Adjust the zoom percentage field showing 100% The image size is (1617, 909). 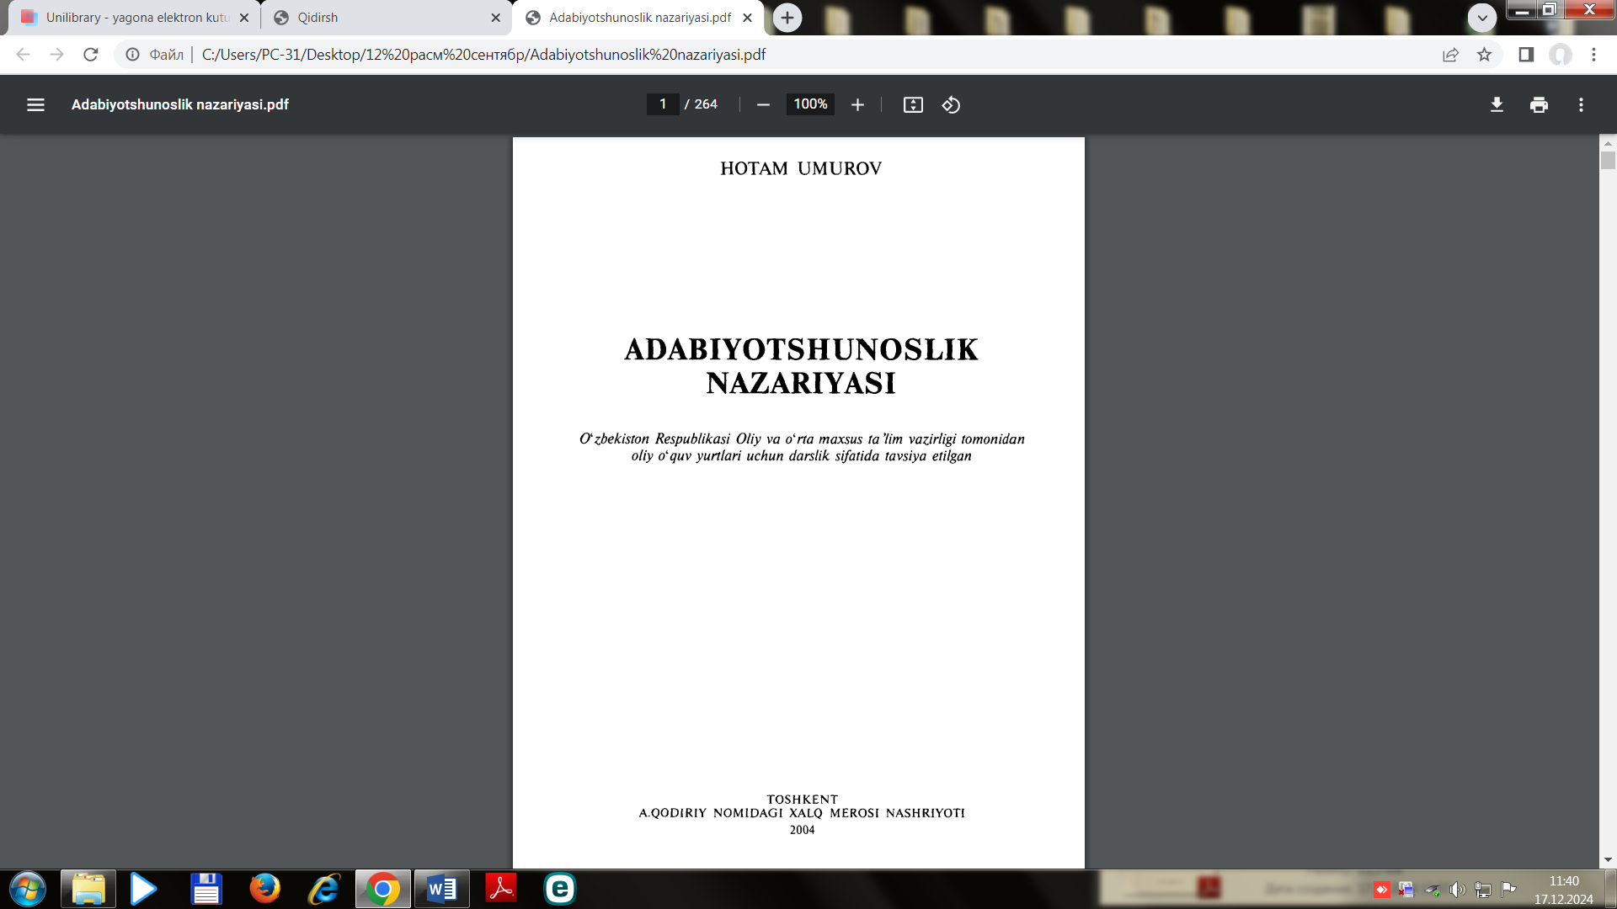[x=808, y=104]
